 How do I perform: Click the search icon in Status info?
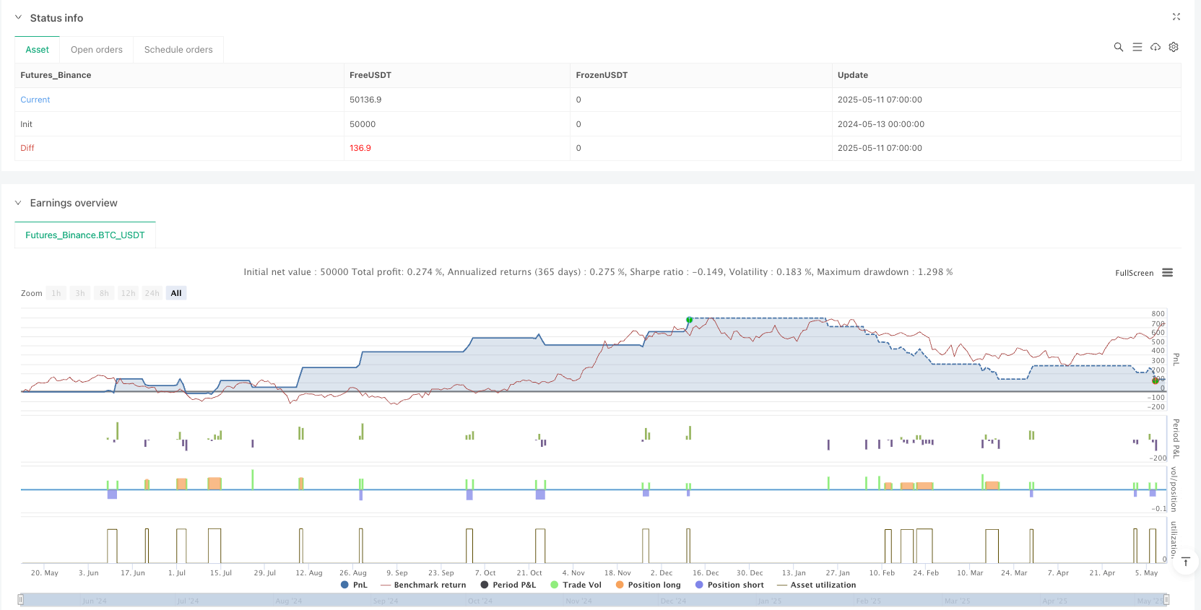click(1118, 47)
